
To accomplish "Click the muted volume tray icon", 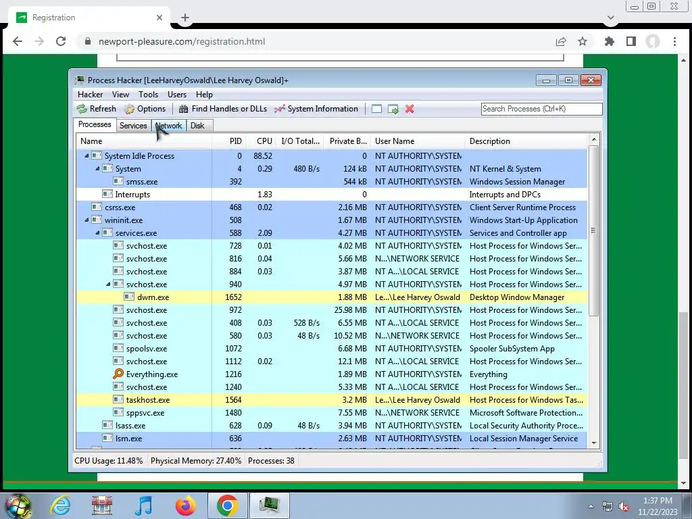I will click(624, 507).
